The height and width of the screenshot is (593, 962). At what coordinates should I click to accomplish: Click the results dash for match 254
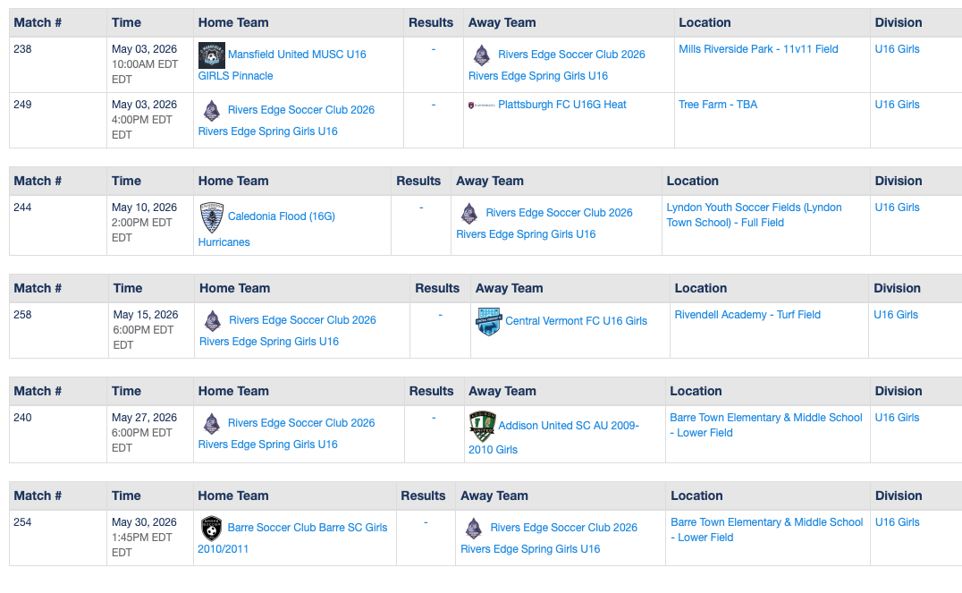(x=426, y=522)
